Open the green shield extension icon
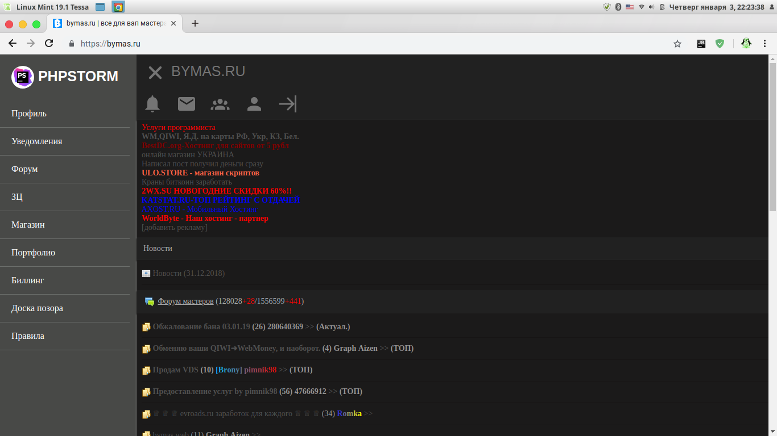 (720, 44)
